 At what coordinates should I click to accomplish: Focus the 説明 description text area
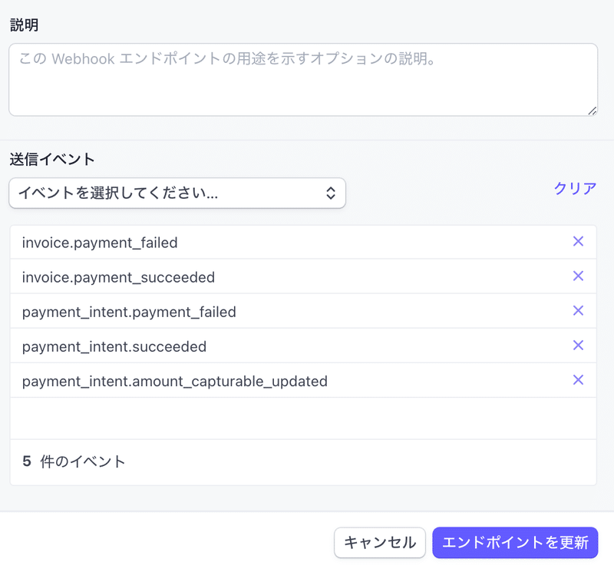(303, 80)
